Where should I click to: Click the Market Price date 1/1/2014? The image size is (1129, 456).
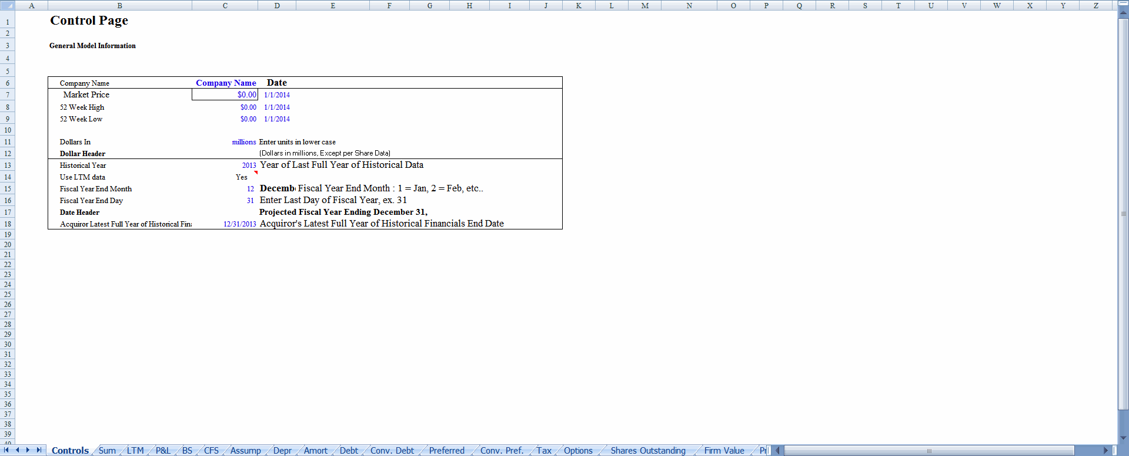pos(277,95)
